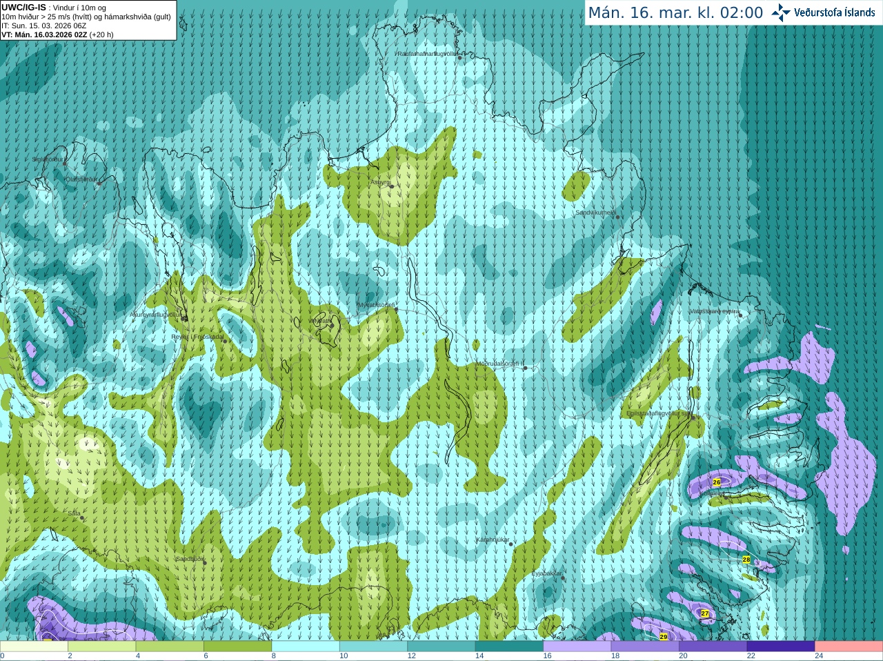Screen dimensions: 883x661
Task: Select the Vatnsskarð eystra station dot
Action: (x=740, y=315)
